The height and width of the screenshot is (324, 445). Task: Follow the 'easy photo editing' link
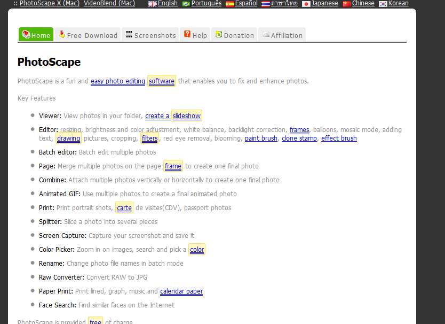118,81
